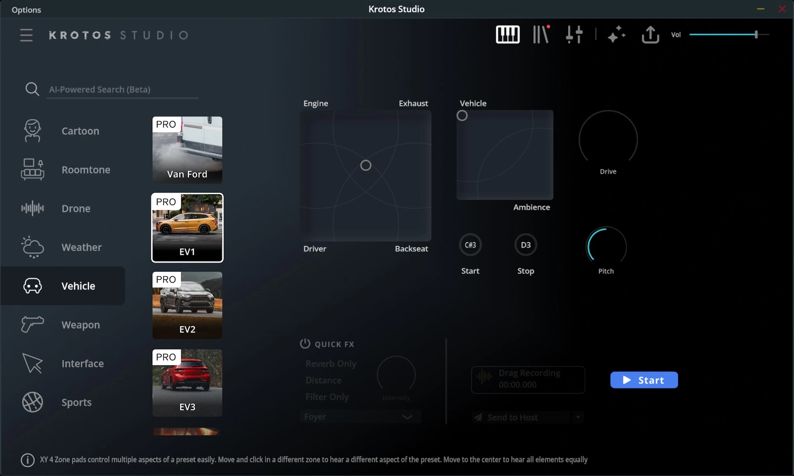Adjust the Vol volume slider
Viewport: 794px width, 476px height.
[x=756, y=35]
